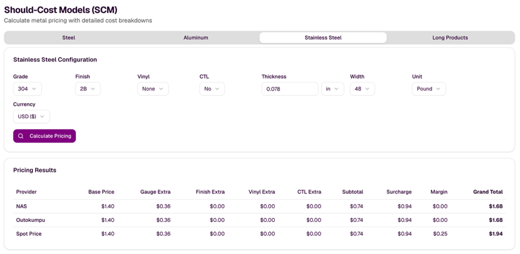520x254 pixels.
Task: Click the Spot Price grand total $1.94
Action: (496, 234)
